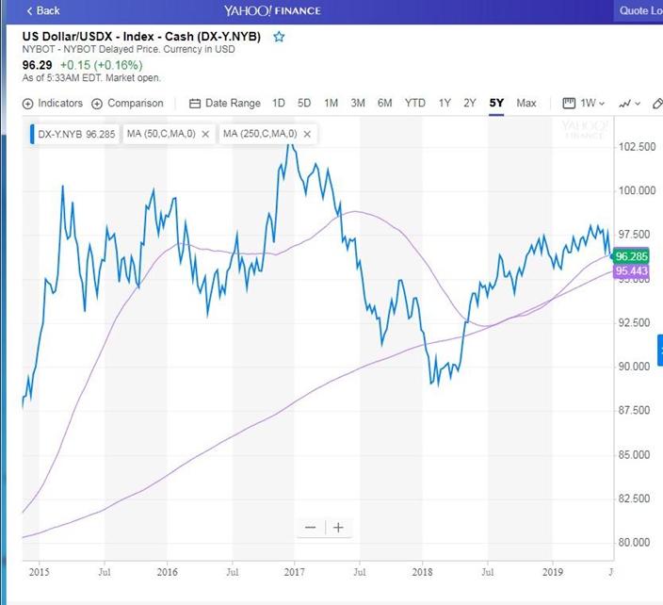Open the Quote Lookup field
This screenshot has width=663, height=605.
pyautogui.click(x=639, y=10)
